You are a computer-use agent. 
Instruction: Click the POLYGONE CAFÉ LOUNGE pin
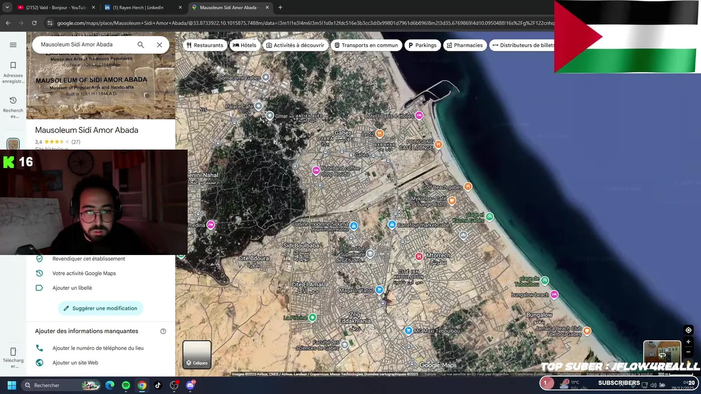point(438,144)
